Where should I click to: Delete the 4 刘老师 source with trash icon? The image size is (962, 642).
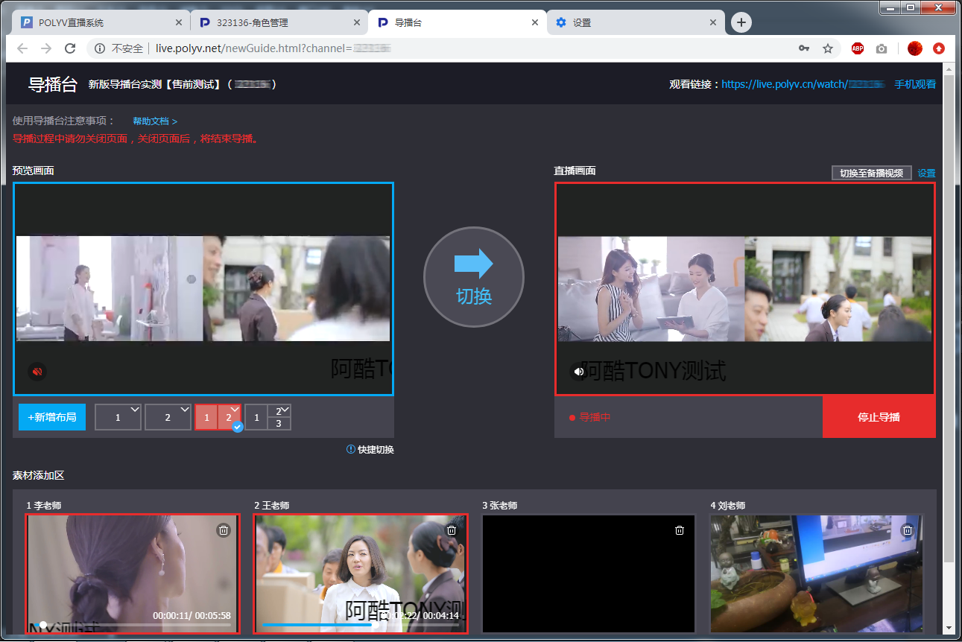coord(908,530)
